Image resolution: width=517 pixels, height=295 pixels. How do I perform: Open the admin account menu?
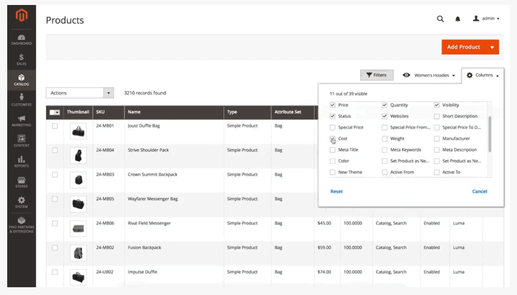486,18
